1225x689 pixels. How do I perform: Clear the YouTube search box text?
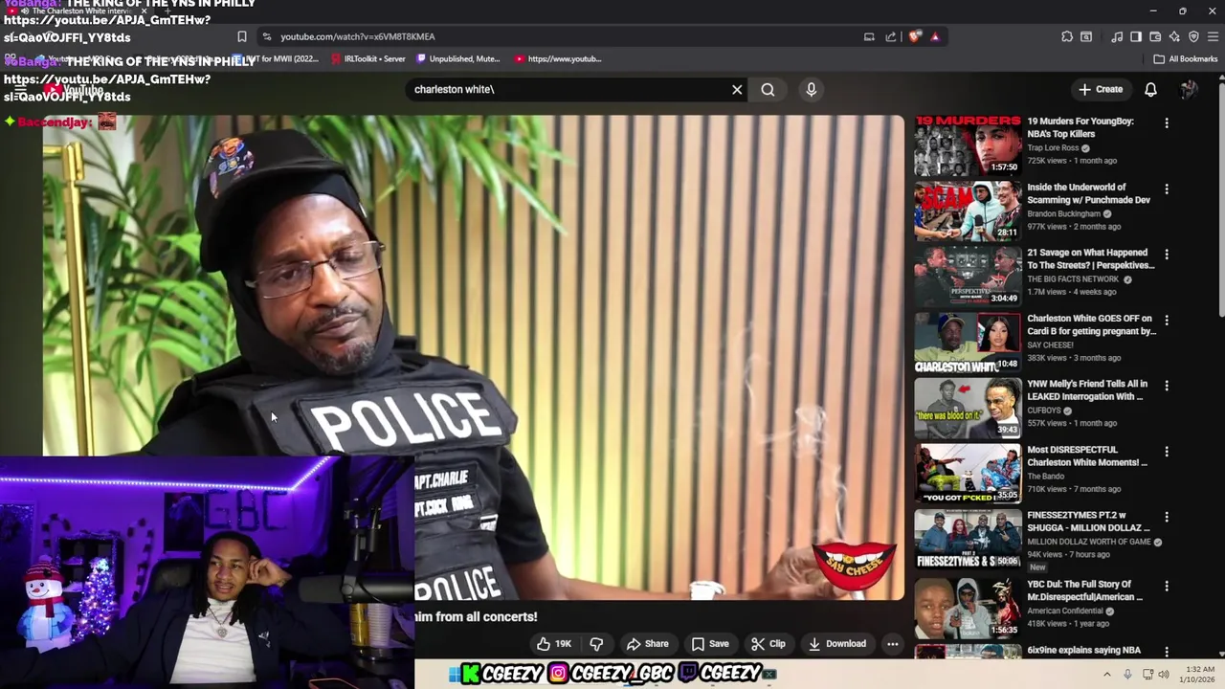[737, 89]
